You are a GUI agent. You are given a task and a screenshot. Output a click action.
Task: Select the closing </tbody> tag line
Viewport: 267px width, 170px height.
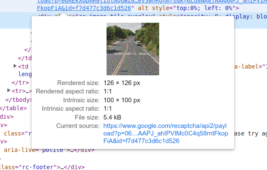tap(18, 100)
